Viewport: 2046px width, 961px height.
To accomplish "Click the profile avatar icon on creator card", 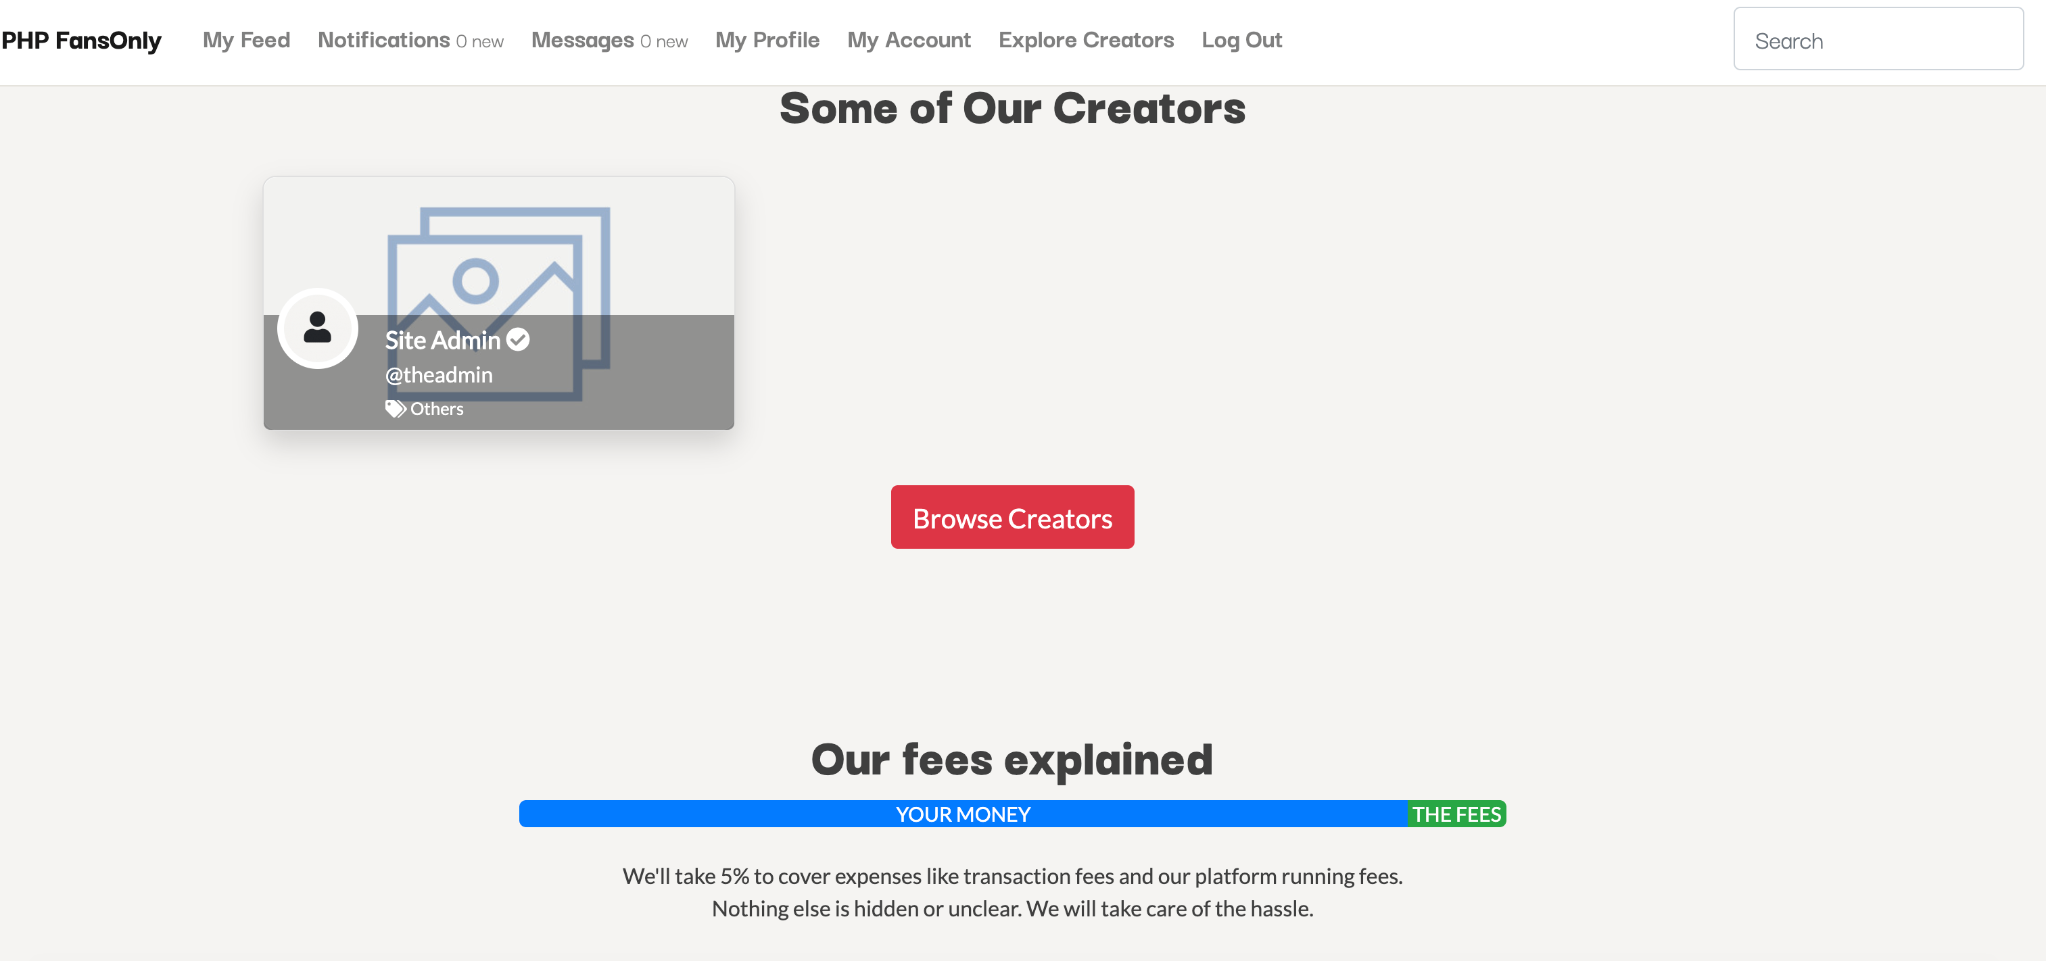I will point(317,327).
